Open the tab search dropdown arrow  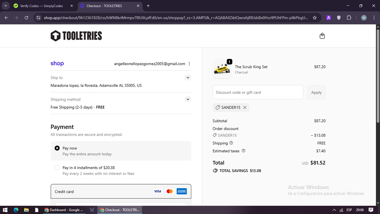[6, 6]
